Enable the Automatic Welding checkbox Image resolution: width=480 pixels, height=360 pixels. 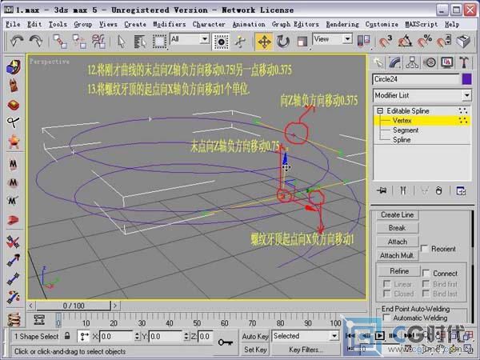click(x=386, y=318)
